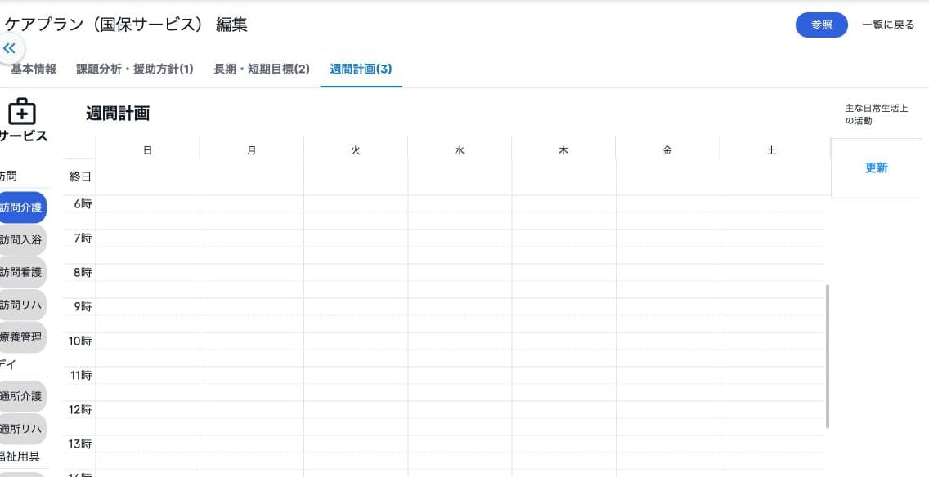Click the 主な日常生活上の活動 label

click(x=877, y=115)
